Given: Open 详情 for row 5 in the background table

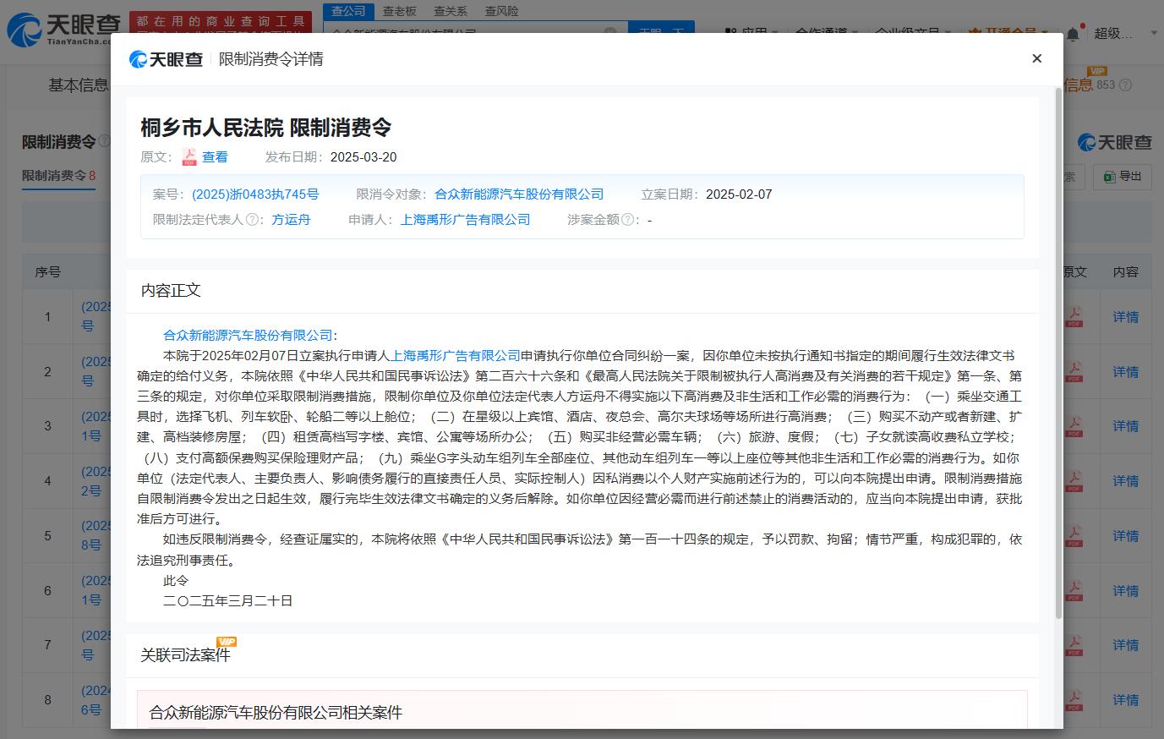Looking at the screenshot, I should click(x=1125, y=536).
